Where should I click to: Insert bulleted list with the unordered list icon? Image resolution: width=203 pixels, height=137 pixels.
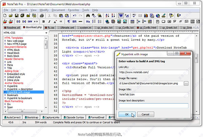pos(100,22)
